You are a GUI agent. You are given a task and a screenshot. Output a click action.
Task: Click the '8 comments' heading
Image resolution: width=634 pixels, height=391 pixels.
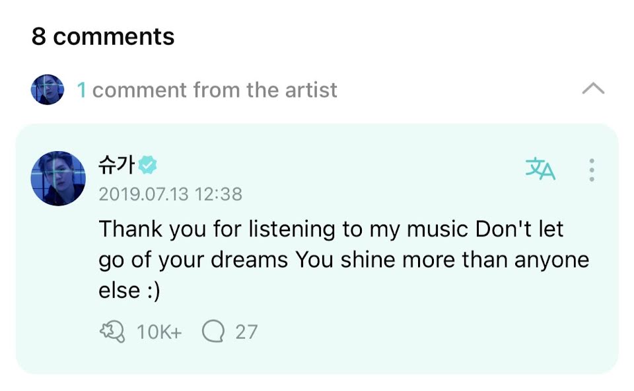103,36
